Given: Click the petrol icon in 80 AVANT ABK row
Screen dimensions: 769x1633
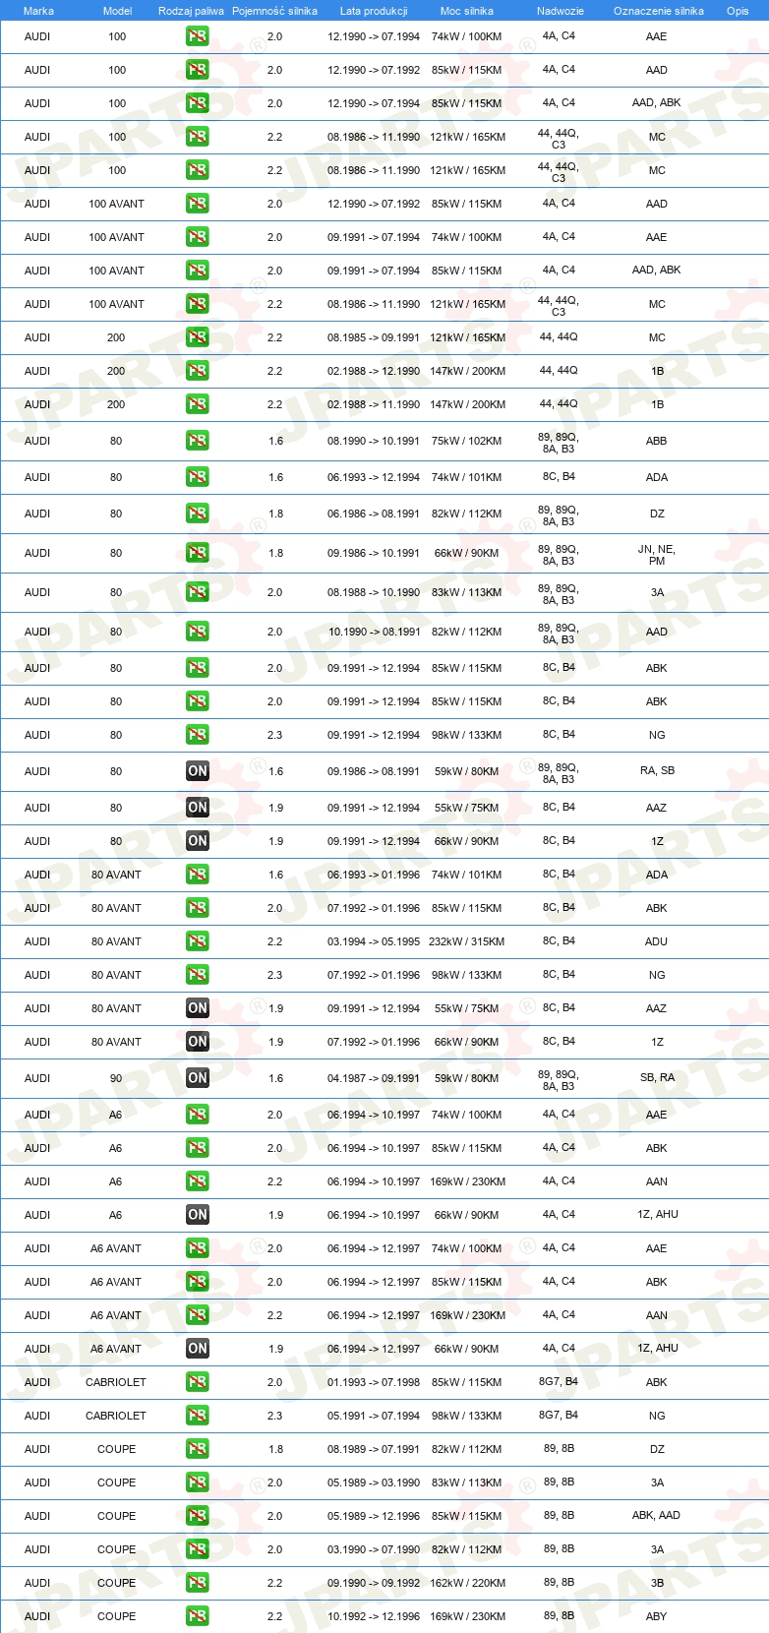Looking at the screenshot, I should [198, 908].
